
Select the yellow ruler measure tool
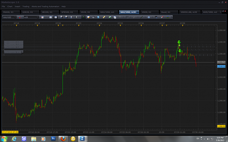point(104,17)
